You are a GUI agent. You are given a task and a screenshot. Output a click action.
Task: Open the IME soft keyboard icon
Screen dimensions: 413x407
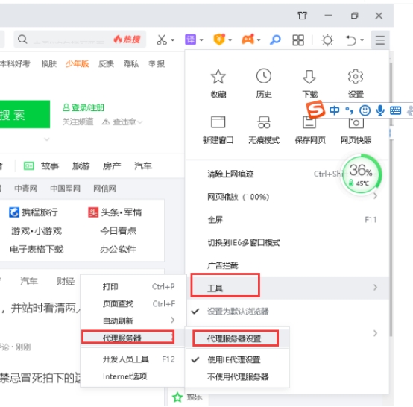(x=395, y=110)
